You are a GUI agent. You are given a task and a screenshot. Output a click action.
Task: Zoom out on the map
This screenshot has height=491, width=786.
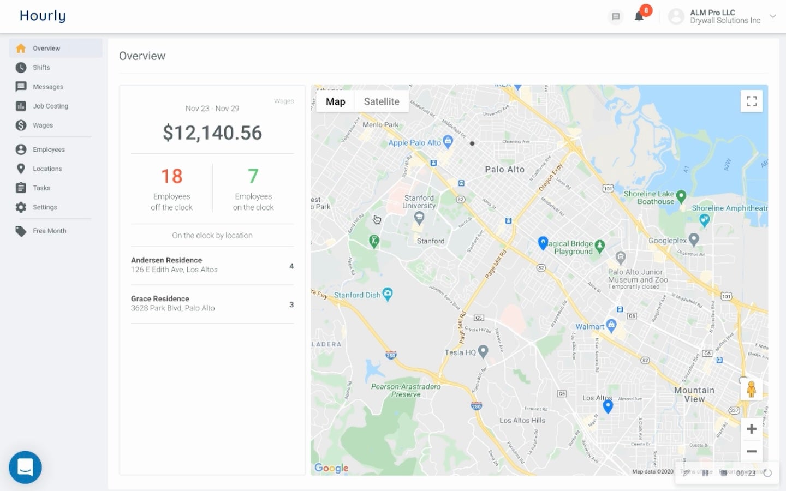tap(752, 451)
